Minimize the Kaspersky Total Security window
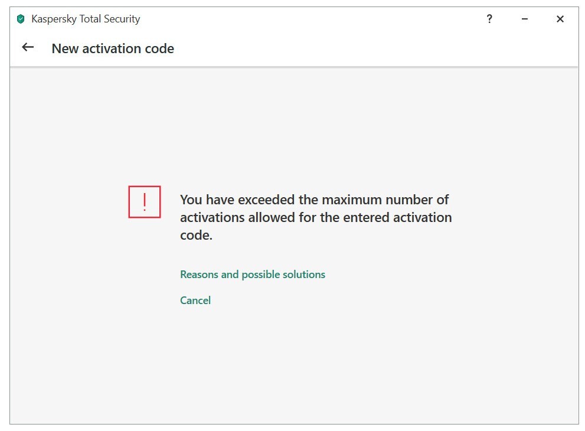The width and height of the screenshot is (585, 431). pos(524,19)
